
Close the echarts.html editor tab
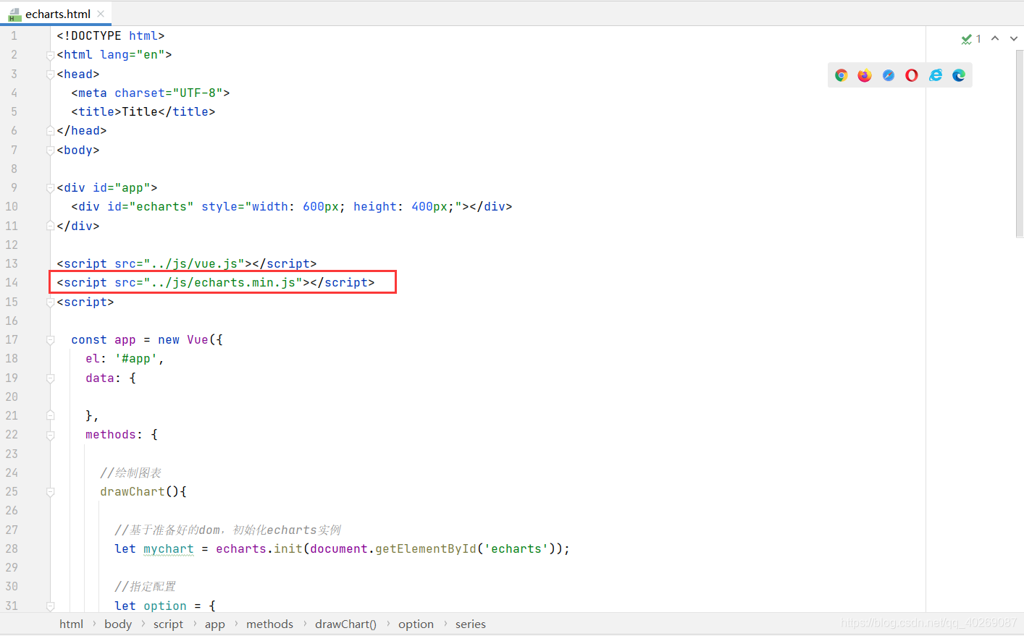pos(101,14)
